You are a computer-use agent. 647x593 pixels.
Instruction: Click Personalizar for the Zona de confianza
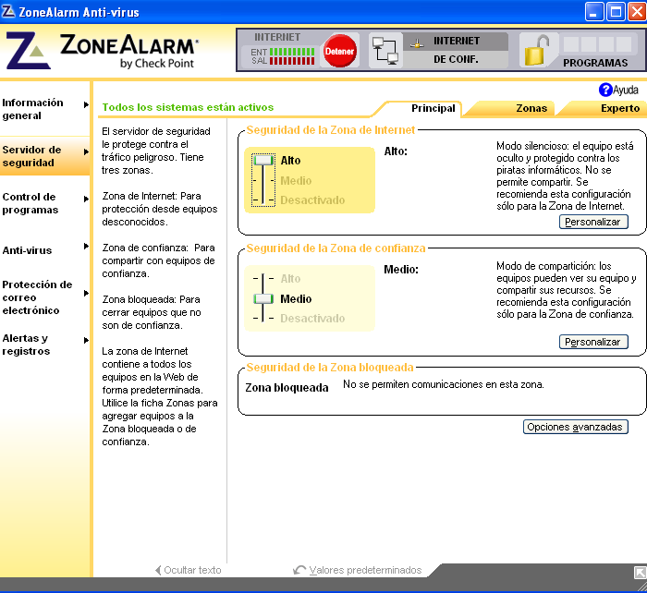tap(593, 342)
